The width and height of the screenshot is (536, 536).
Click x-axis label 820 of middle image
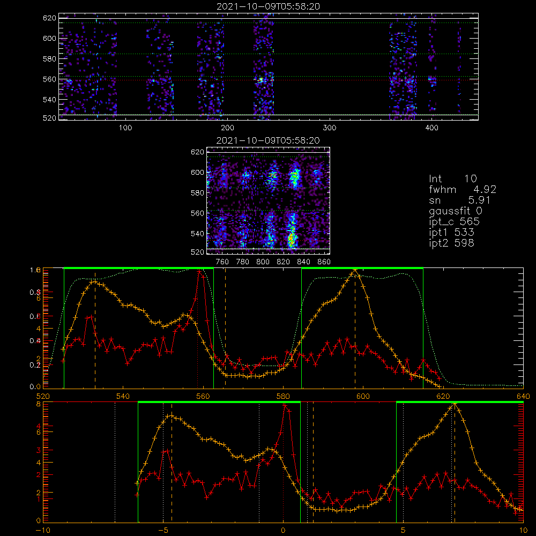(284, 262)
